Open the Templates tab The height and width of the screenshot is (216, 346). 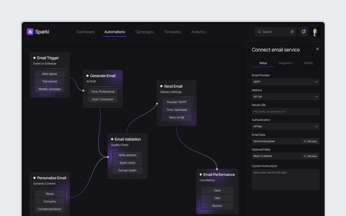coord(172,32)
